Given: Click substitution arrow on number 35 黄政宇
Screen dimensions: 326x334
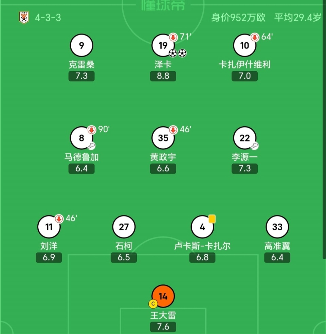Looking at the screenshot, I should point(173,130).
